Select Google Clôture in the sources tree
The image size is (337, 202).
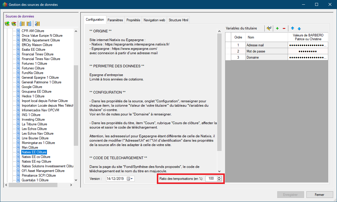[32, 87]
